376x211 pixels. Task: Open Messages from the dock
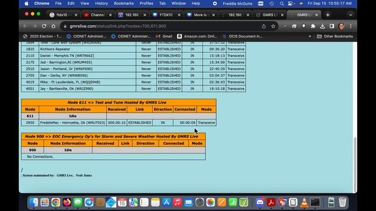(x=78, y=202)
